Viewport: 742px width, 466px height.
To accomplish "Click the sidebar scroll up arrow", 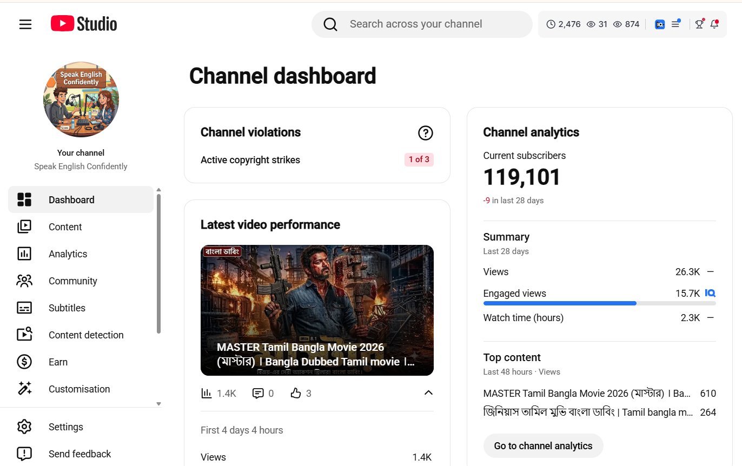I will 158,190.
